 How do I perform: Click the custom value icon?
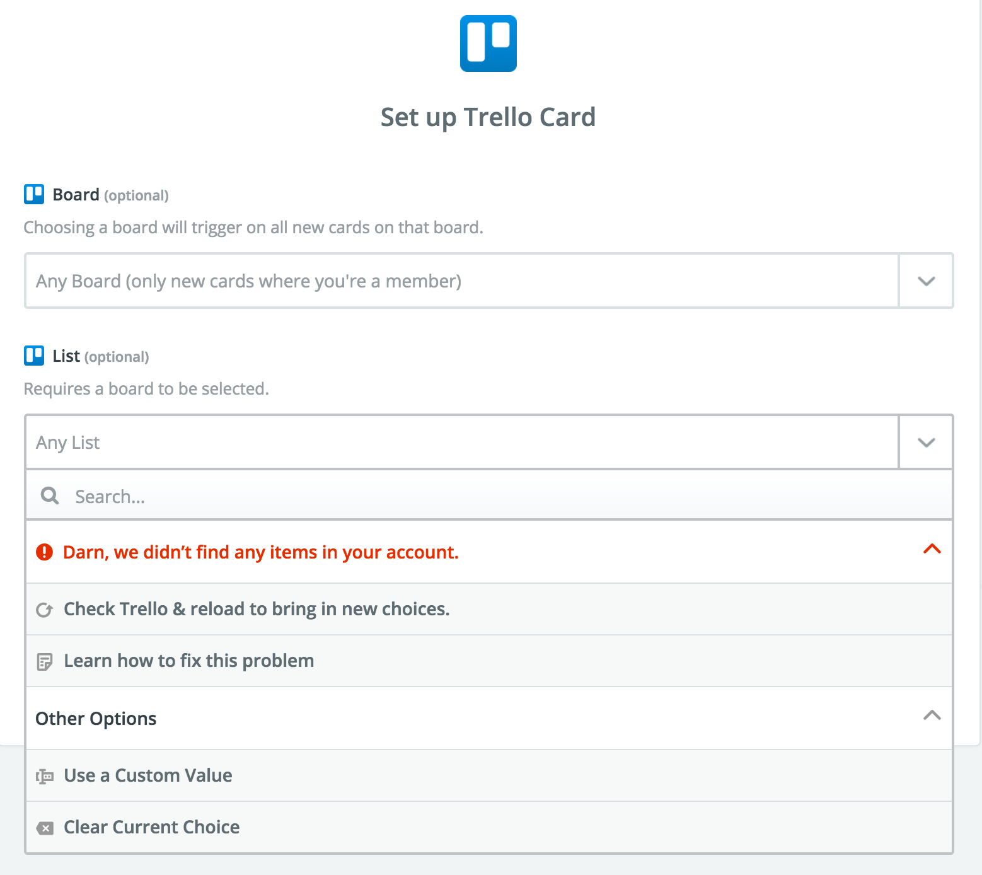(x=44, y=776)
